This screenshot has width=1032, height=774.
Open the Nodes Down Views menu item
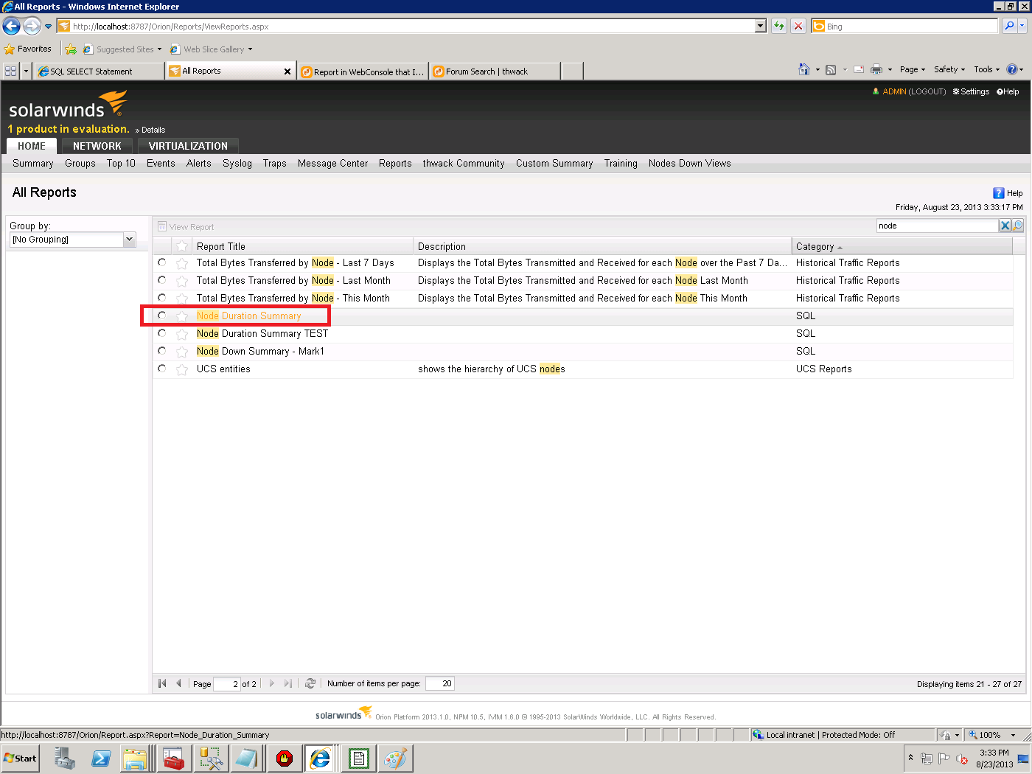click(x=690, y=164)
